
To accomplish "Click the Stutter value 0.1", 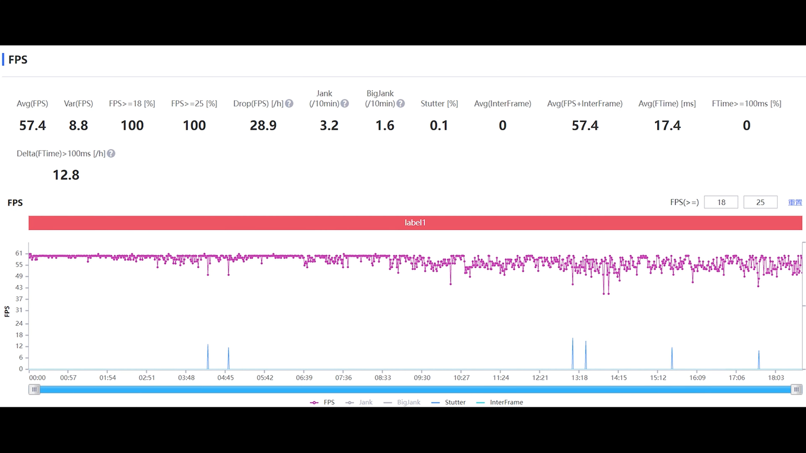I will click(x=439, y=126).
